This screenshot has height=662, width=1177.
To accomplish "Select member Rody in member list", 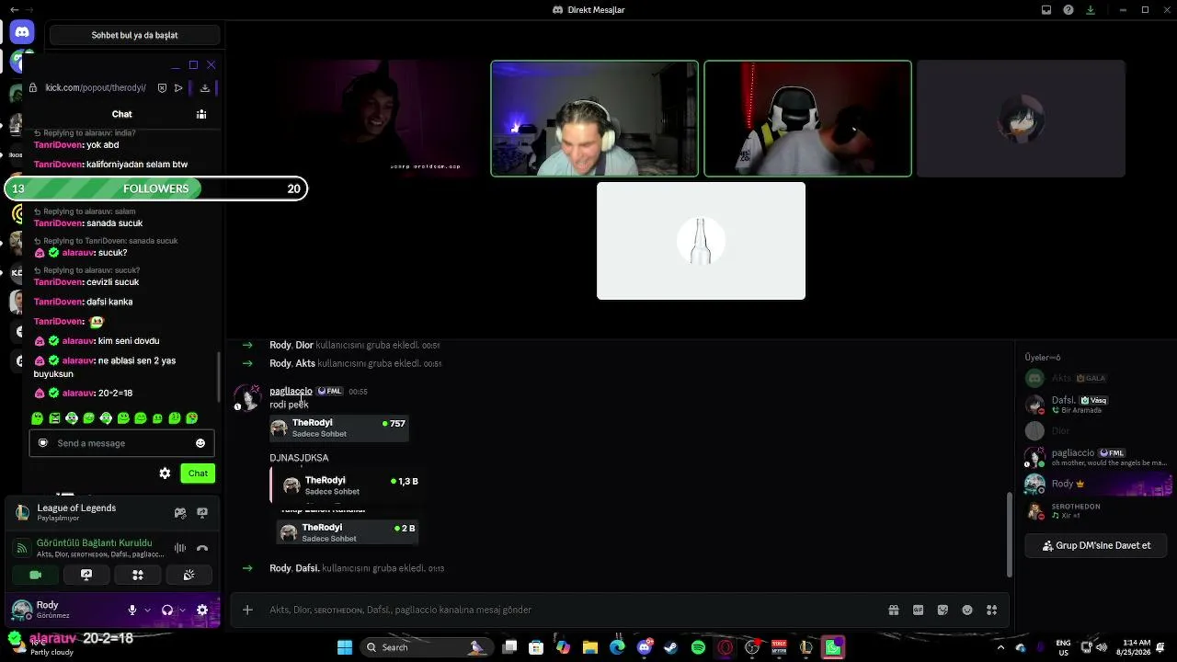I will (1096, 484).
